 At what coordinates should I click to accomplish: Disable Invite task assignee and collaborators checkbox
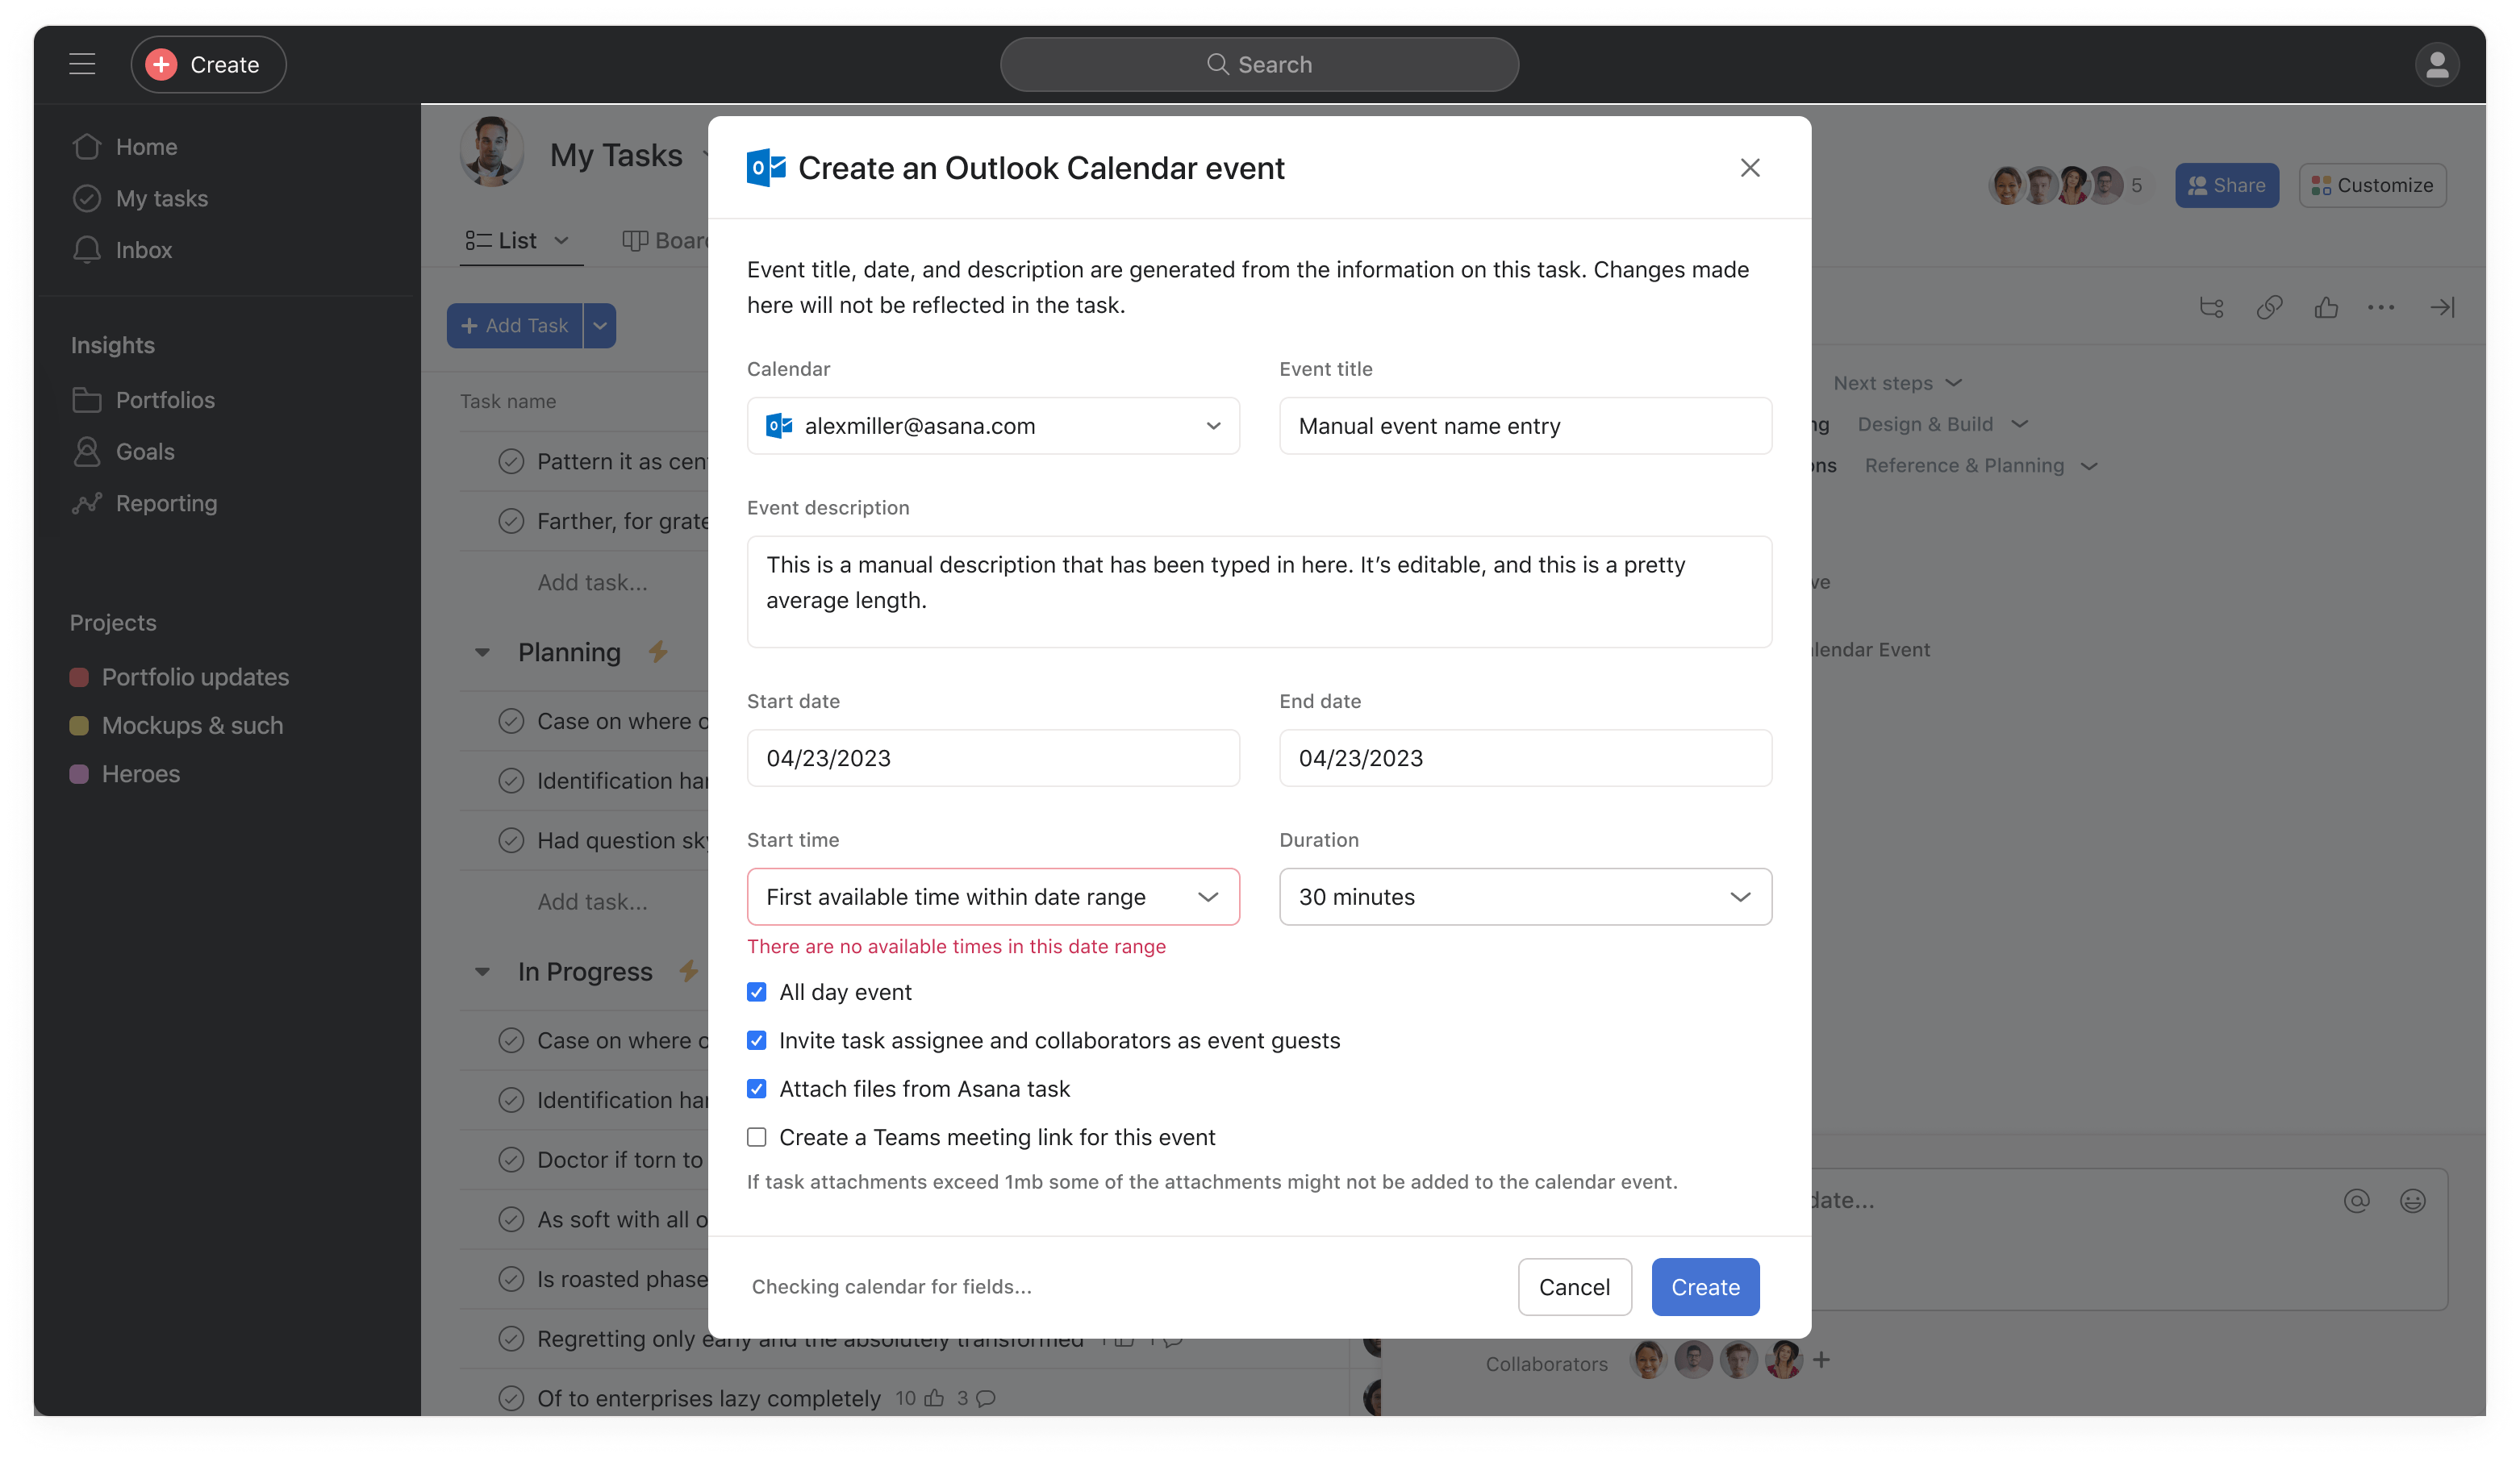tap(755, 1038)
